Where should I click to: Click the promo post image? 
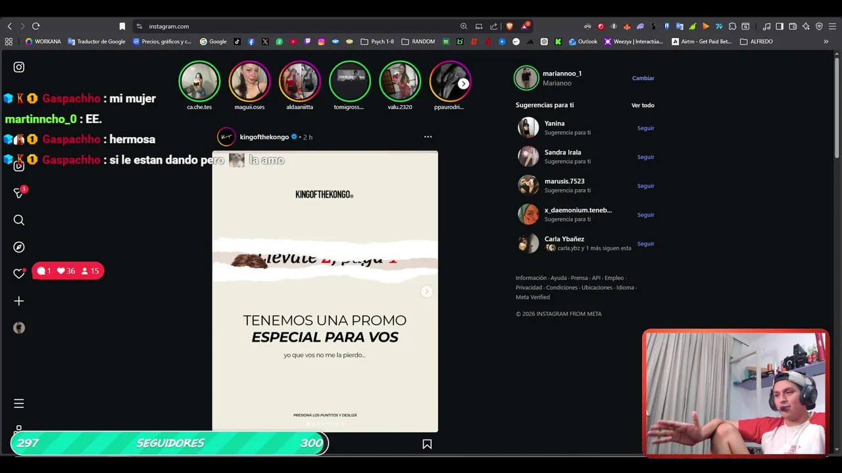tap(325, 292)
